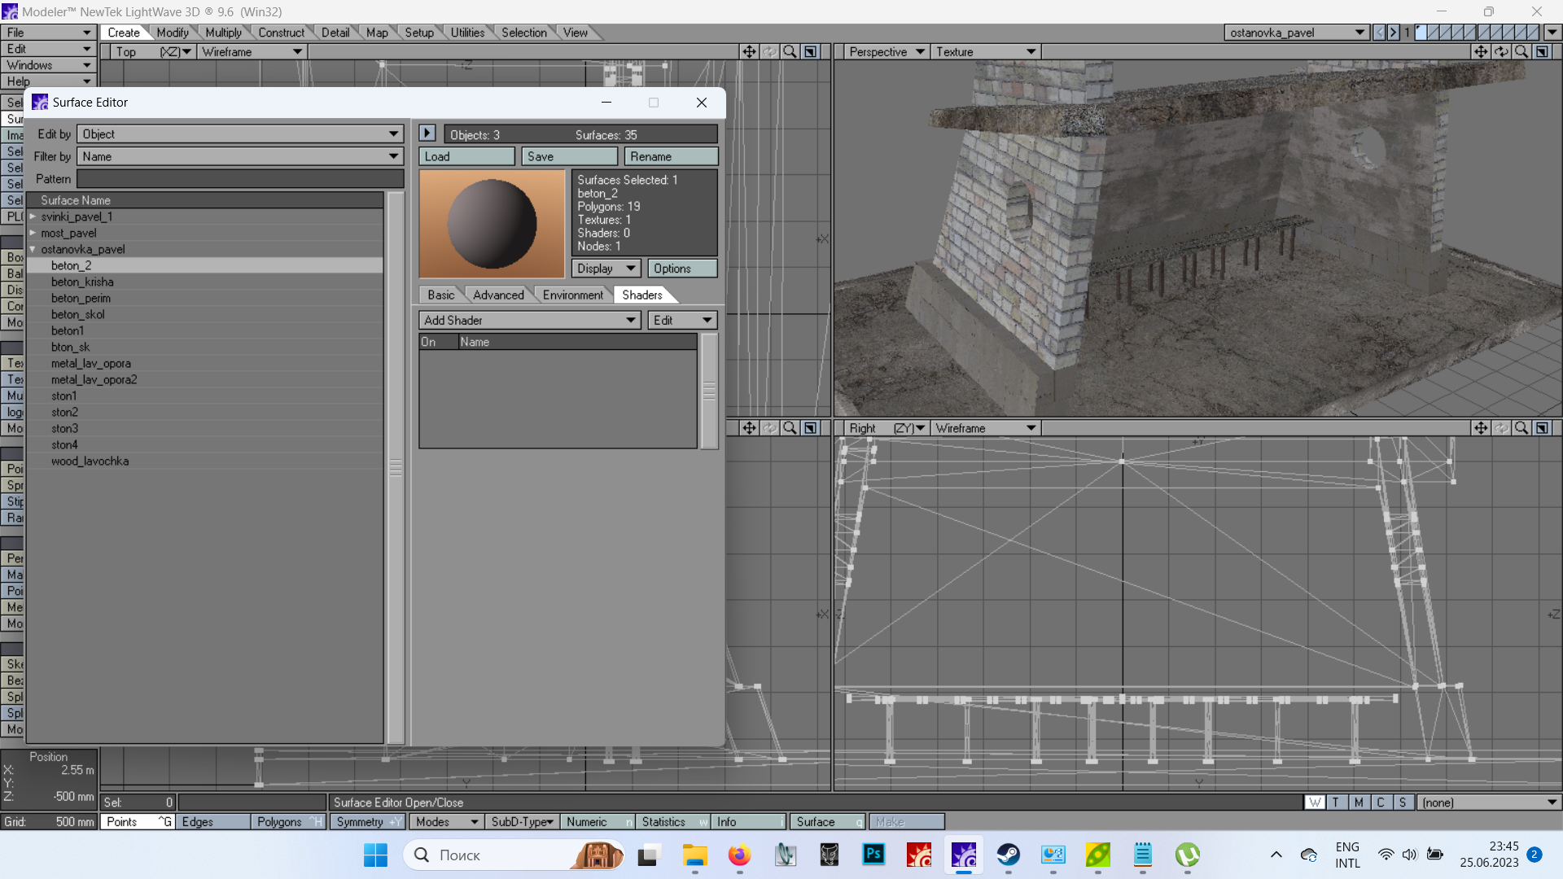Click the zoom magnifier in Perspective viewport
1563x879 pixels.
point(1521,51)
